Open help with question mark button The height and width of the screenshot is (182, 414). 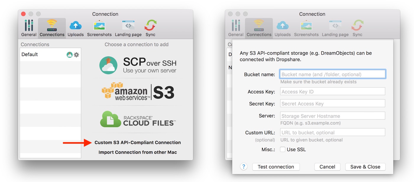(x=244, y=167)
